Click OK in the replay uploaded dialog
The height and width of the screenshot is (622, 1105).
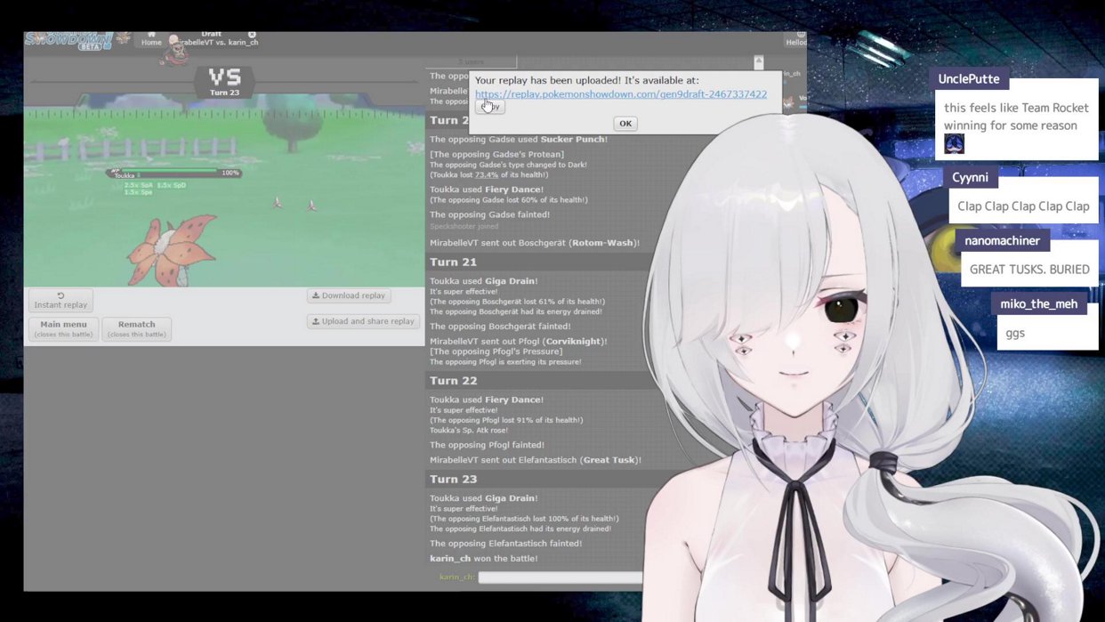pyautogui.click(x=625, y=124)
